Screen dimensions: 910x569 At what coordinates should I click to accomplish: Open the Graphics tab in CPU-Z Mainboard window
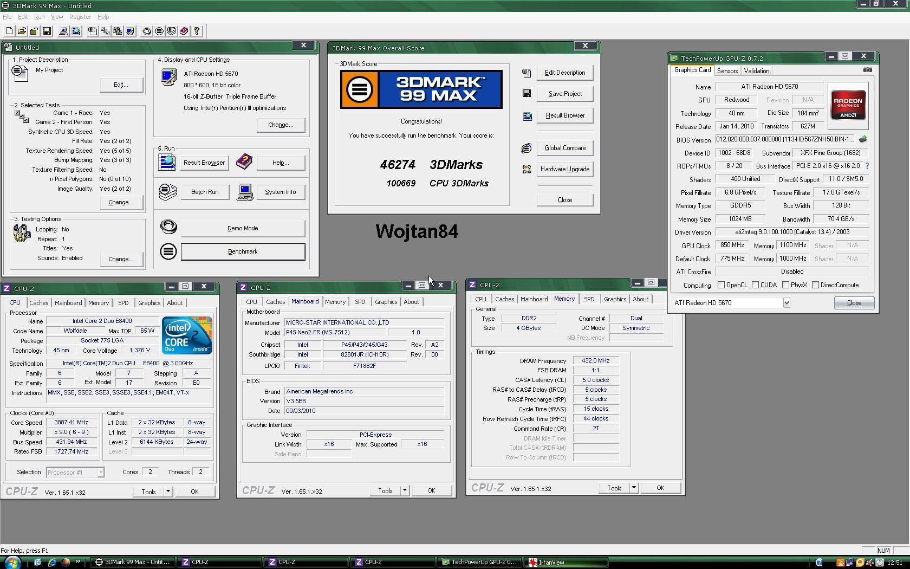pos(386,302)
